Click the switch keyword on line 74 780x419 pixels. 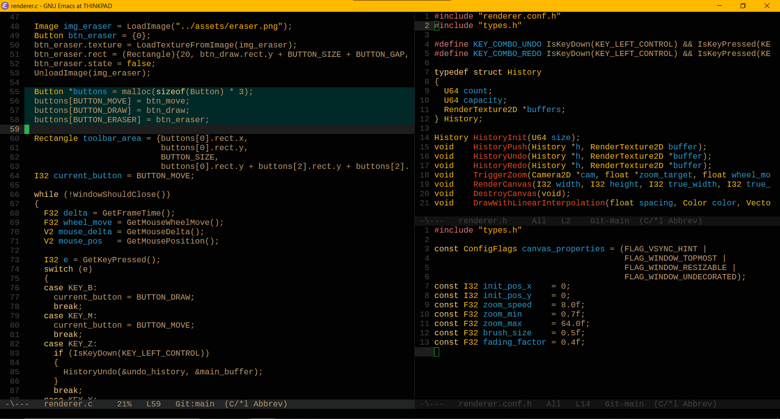click(58, 269)
